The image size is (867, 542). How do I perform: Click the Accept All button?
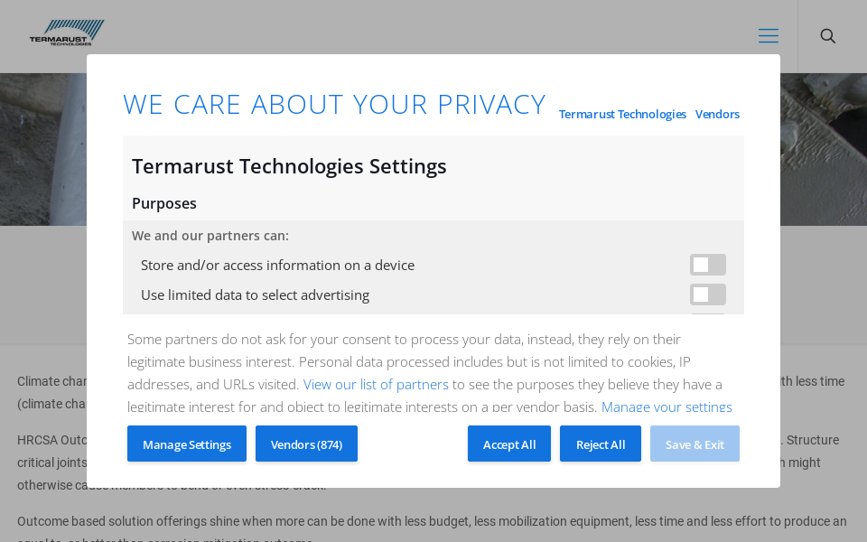pyautogui.click(x=509, y=444)
